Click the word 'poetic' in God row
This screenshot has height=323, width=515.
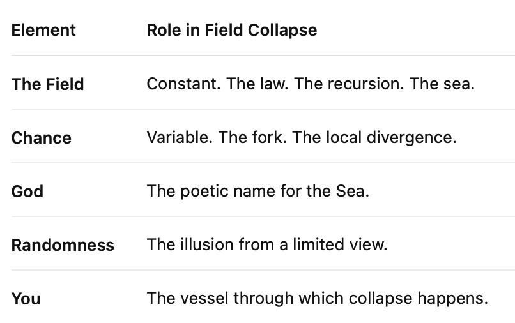[204, 191]
